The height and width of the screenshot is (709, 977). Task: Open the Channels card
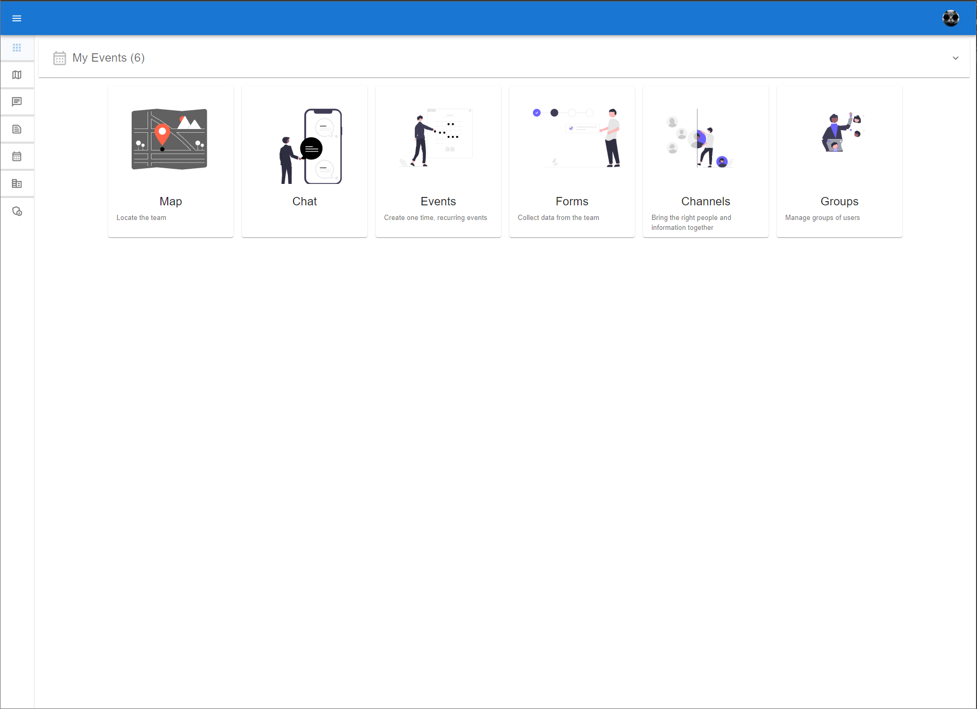(705, 161)
